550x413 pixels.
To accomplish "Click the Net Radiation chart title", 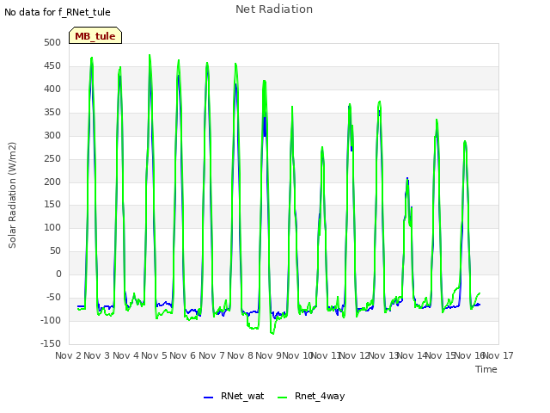I will coord(274,9).
